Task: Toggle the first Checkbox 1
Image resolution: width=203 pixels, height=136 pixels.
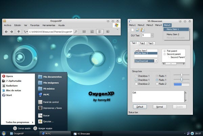Action: click(136, 76)
